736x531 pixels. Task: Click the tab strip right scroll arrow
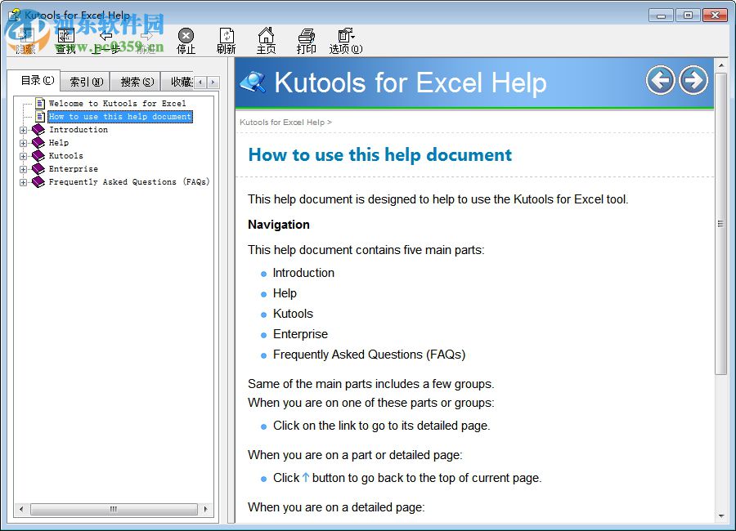[x=212, y=81]
